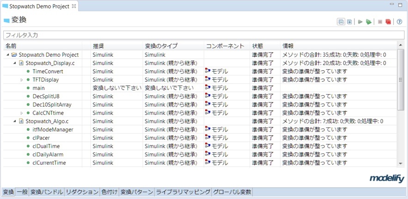The image size is (408, 199).
Task: Click the green run-all double-play icon
Action: point(368,22)
